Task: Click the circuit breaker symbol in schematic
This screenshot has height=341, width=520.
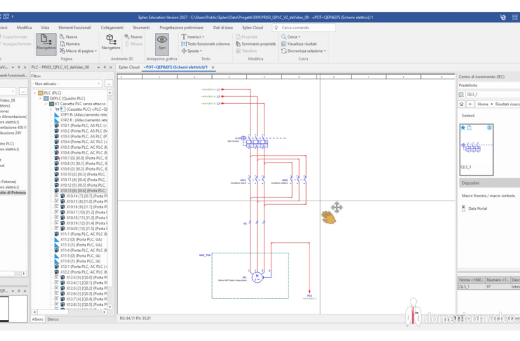Action: 256,142
